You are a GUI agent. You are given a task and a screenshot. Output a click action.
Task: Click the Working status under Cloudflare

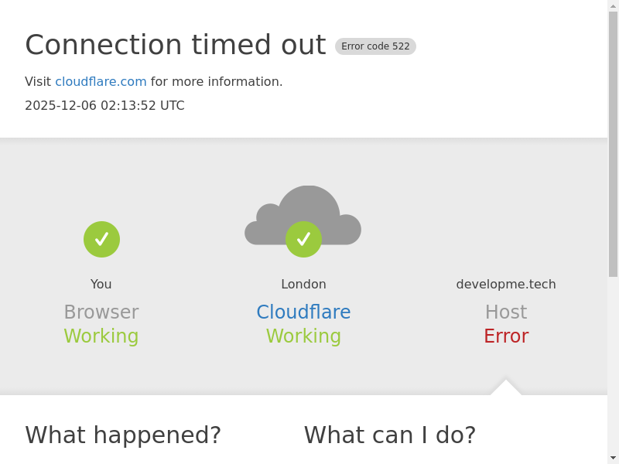[303, 336]
